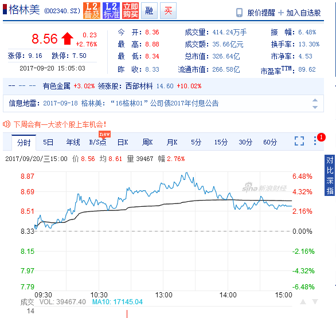Click the 立即购买 red badge
336x318 pixels.
point(131,11)
